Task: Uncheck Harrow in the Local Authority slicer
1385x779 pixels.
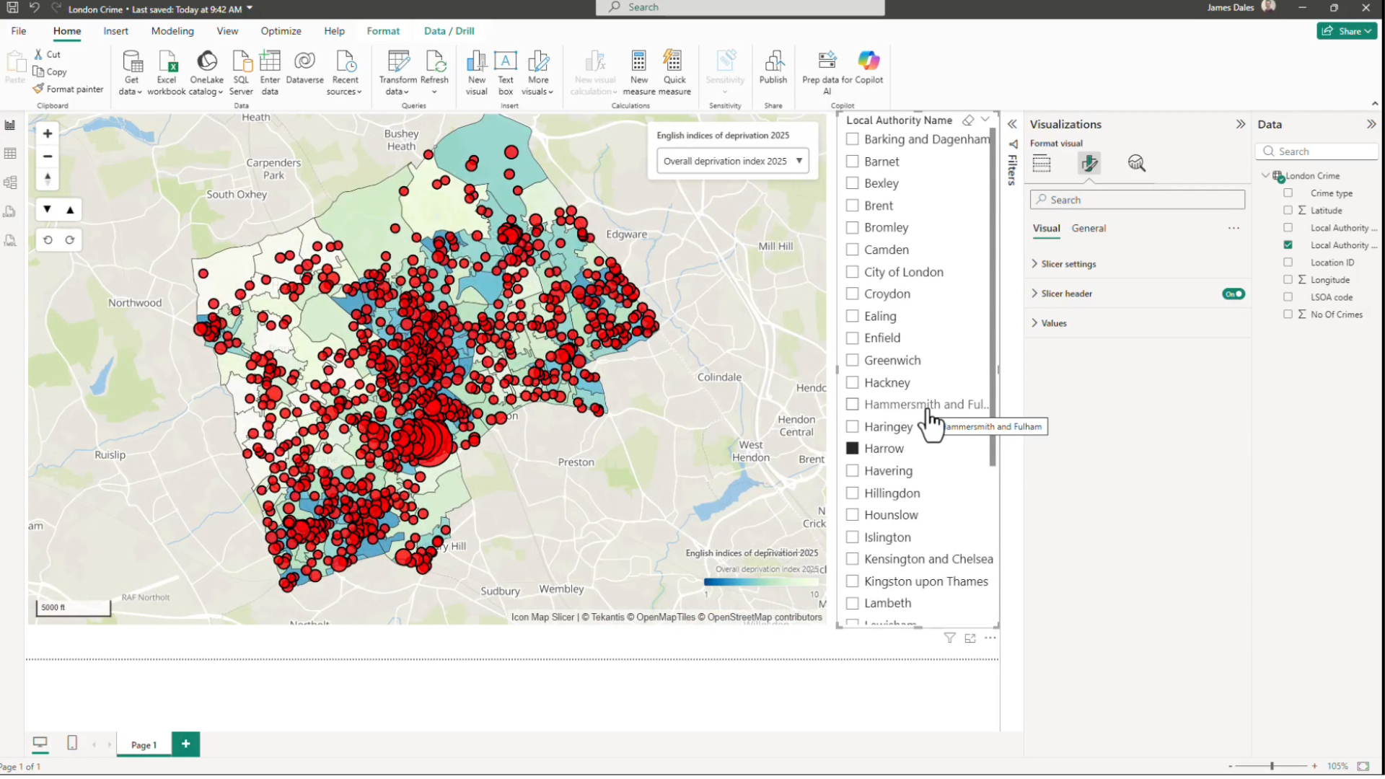Action: [x=852, y=448]
